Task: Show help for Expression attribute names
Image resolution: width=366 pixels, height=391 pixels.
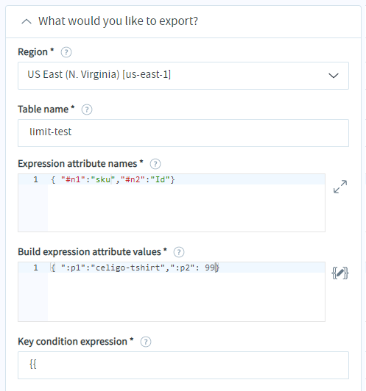Action: coord(155,164)
